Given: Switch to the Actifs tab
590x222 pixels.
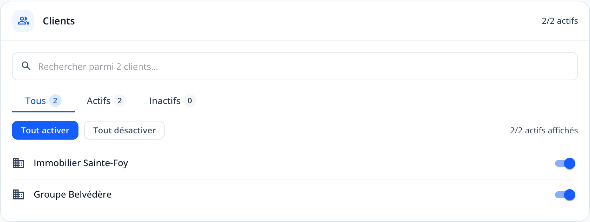Looking at the screenshot, I should coord(106,101).
